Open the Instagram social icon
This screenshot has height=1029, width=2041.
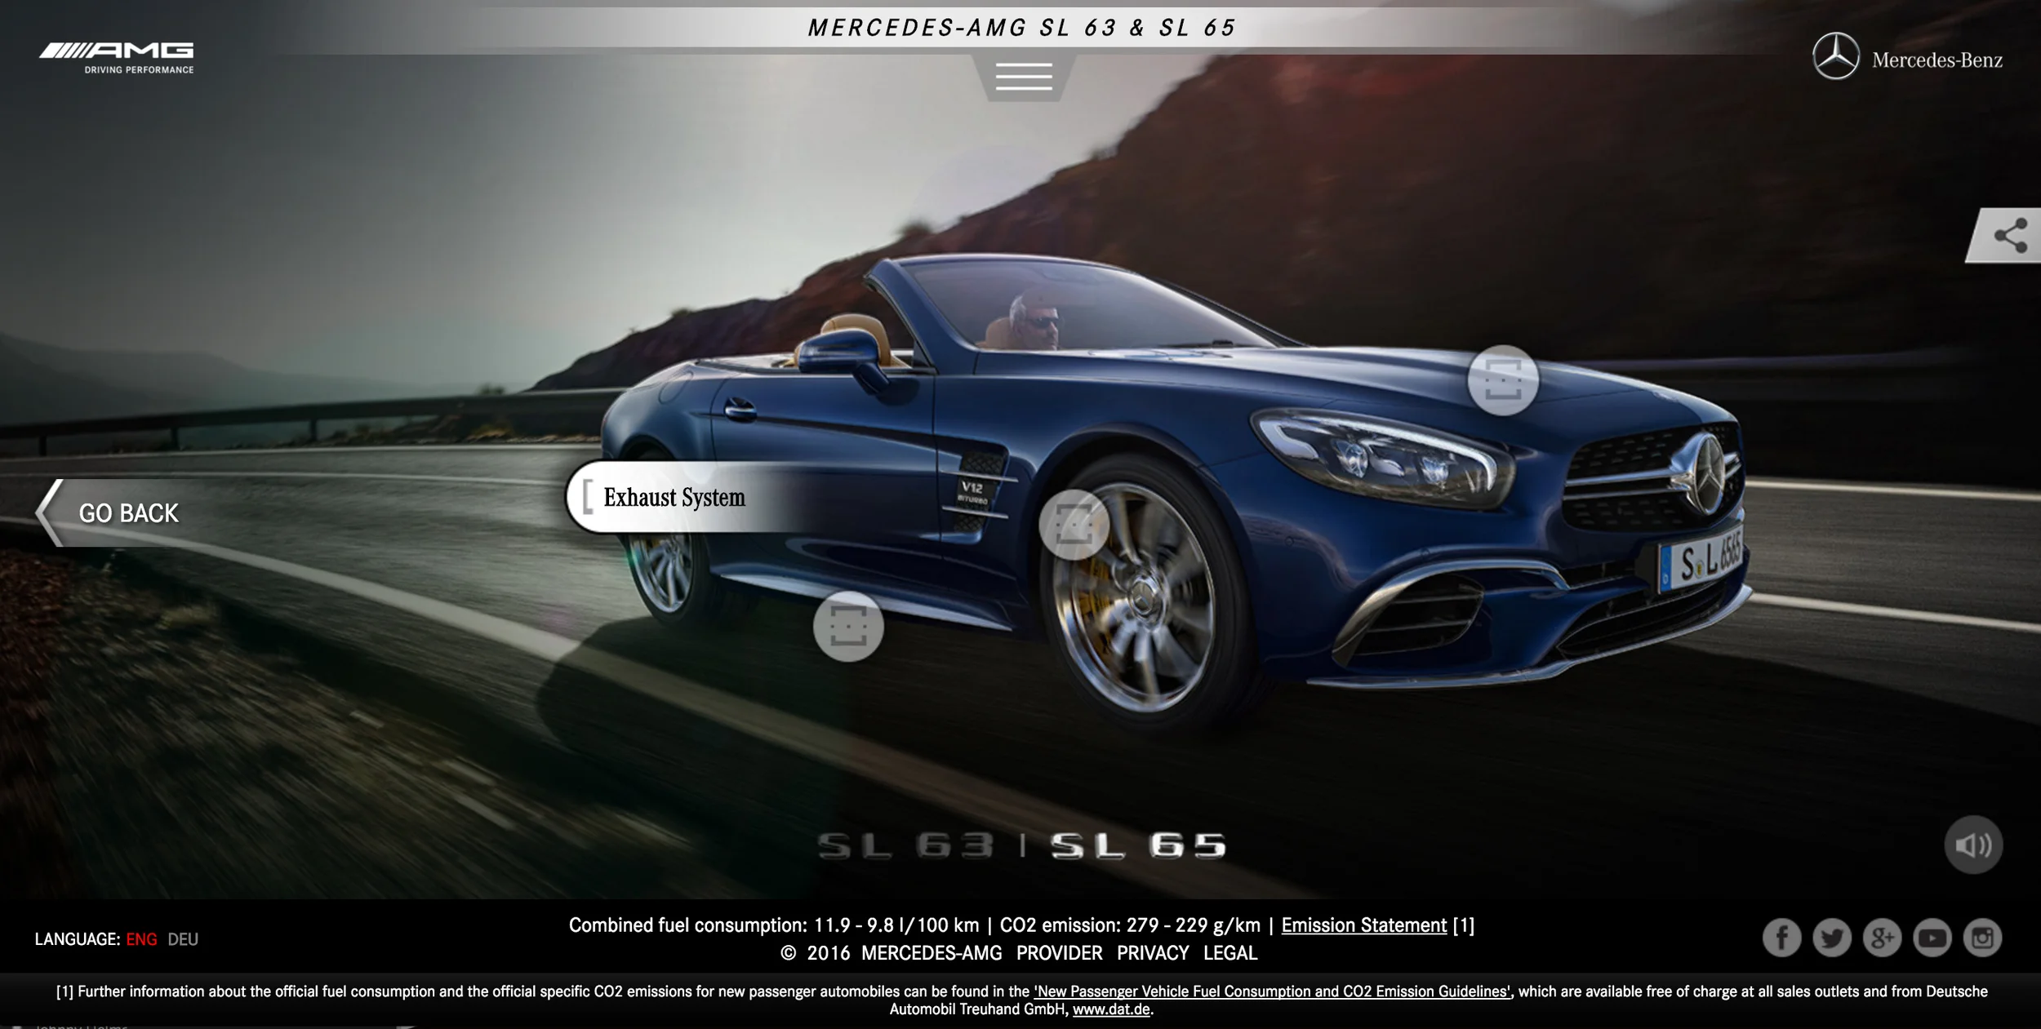point(1982,938)
